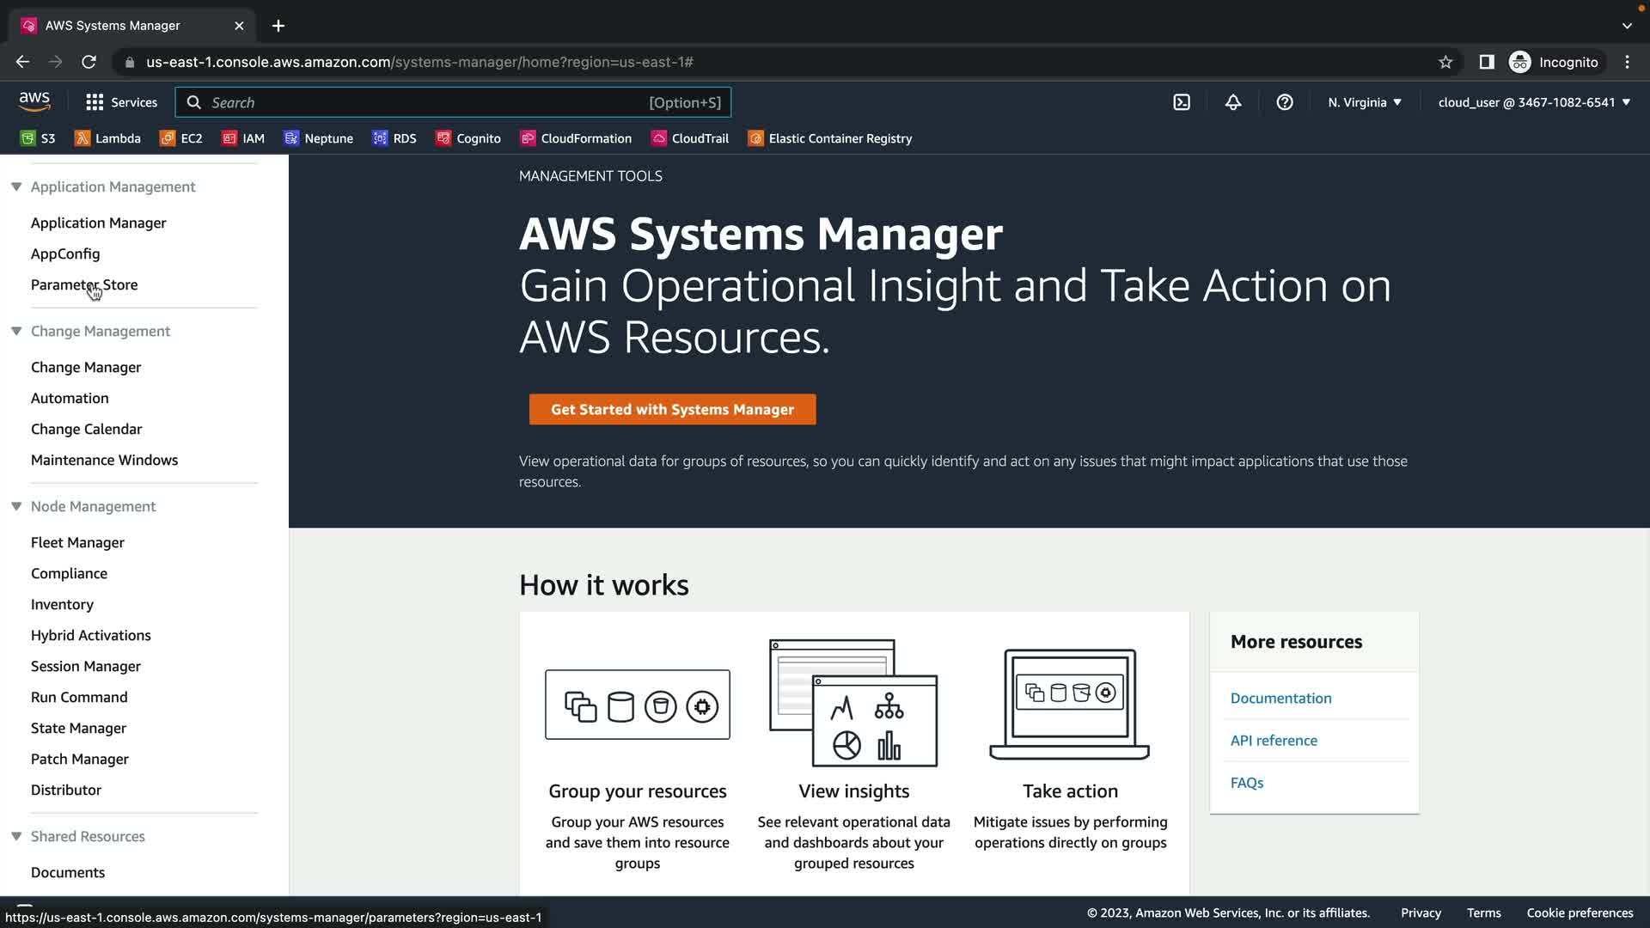
Task: Open the AWS CloudShell icon
Action: pos(1182,102)
